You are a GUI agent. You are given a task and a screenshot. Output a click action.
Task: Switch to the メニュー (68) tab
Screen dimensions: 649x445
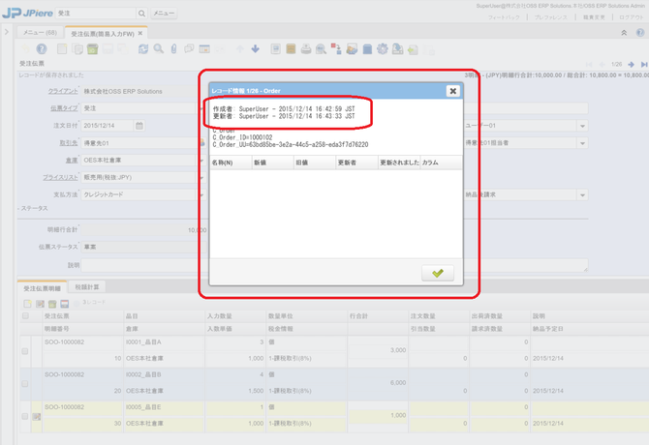click(40, 32)
